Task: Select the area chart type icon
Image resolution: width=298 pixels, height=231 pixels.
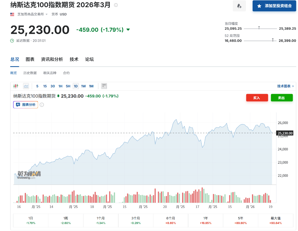Action: [x=26, y=86]
